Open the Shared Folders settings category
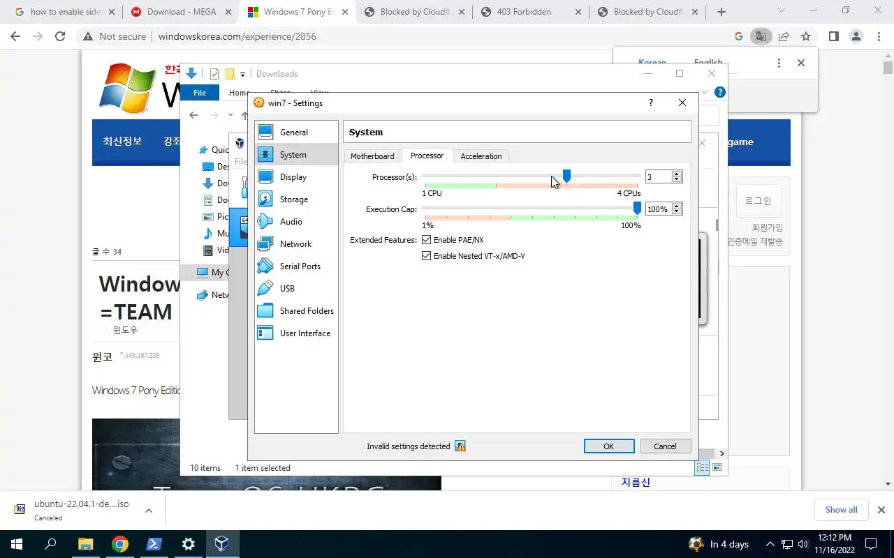 point(296,311)
